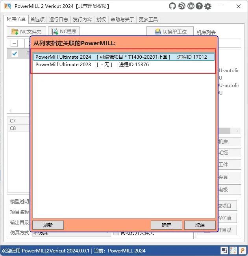248x256 pixels.
Task: Open the 更多工具 tab
Action: click(148, 20)
